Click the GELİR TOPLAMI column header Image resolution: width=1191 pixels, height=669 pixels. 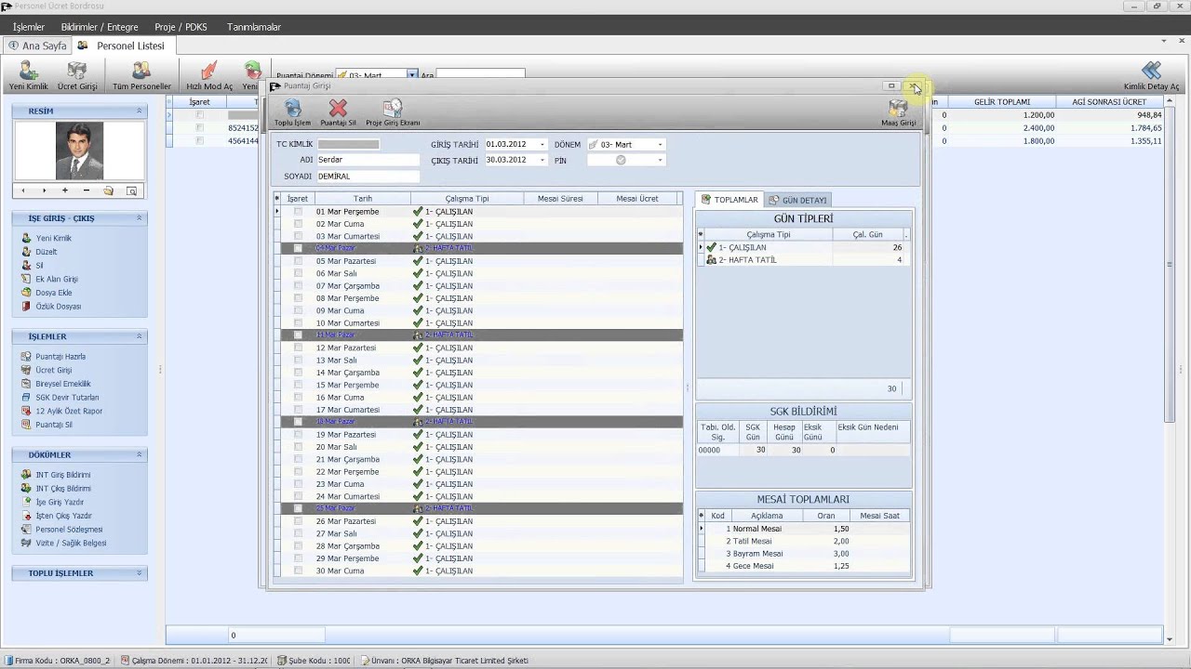1002,102
